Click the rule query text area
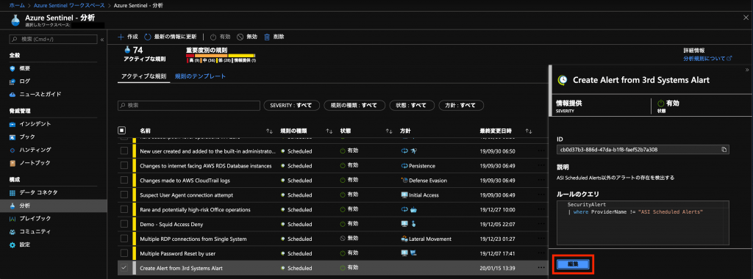 [x=643, y=223]
